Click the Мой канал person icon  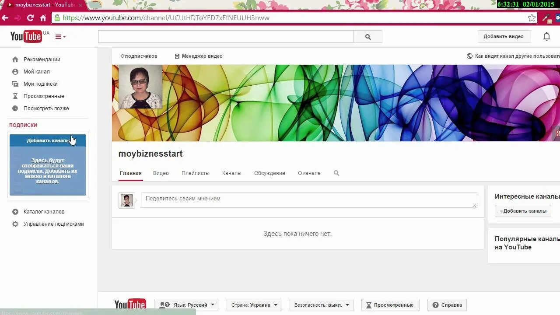(15, 72)
